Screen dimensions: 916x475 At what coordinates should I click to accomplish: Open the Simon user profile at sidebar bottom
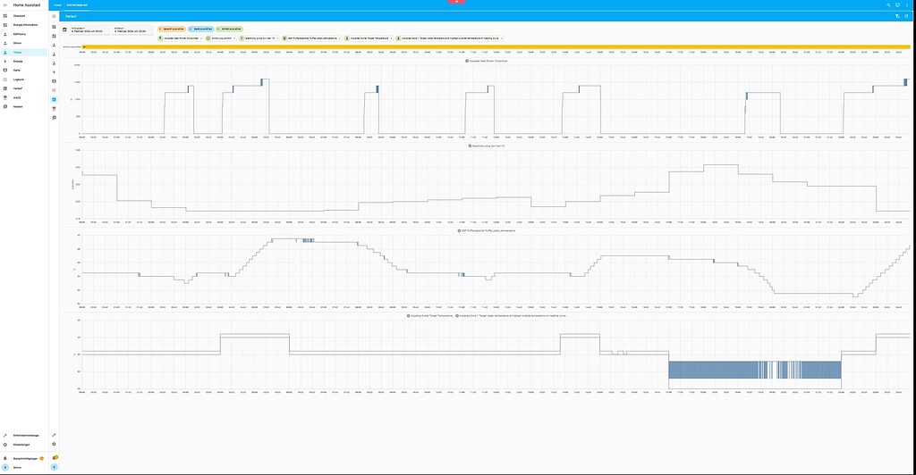click(24, 468)
